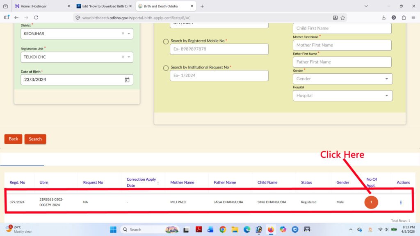Screen dimensions: 420x236
Task: Click the three-dot Actions menu in the row
Action: click(x=401, y=202)
